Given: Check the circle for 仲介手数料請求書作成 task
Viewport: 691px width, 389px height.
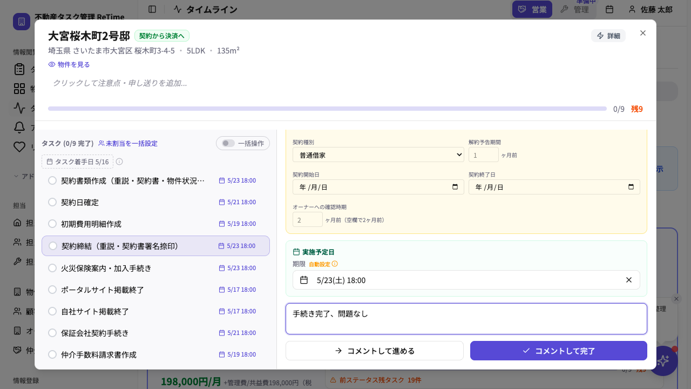Looking at the screenshot, I should 52,354.
